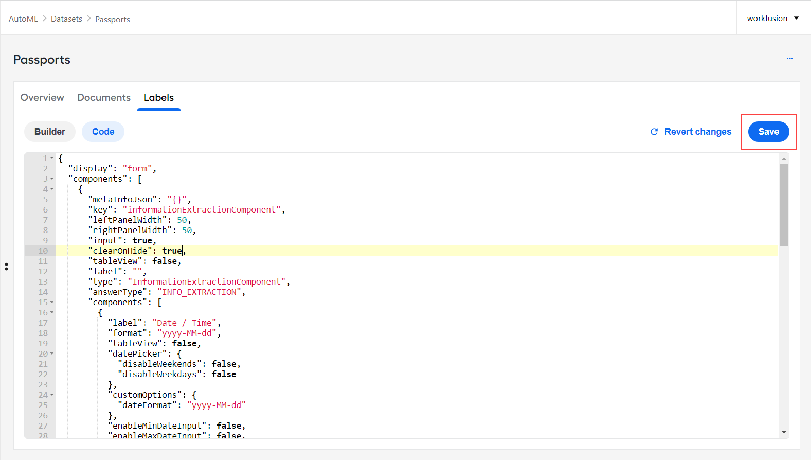Go to AutoML in the breadcrumb
The width and height of the screenshot is (811, 460).
(x=23, y=19)
